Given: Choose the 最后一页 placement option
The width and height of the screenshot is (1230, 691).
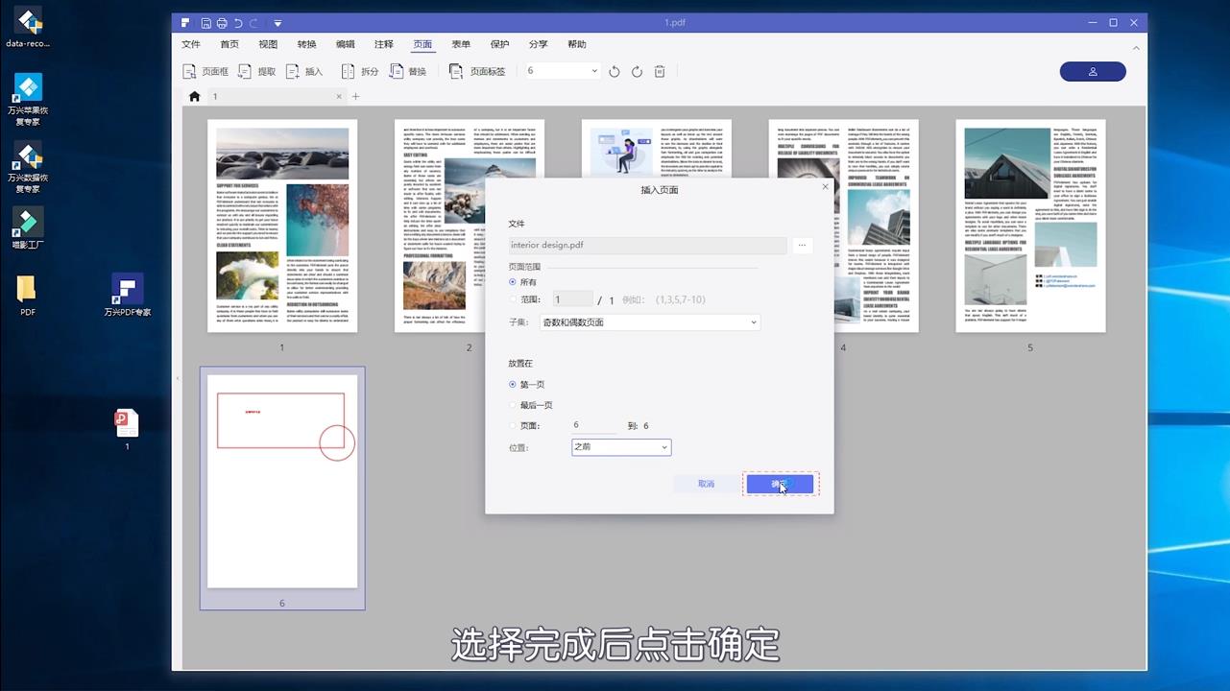Looking at the screenshot, I should [515, 404].
